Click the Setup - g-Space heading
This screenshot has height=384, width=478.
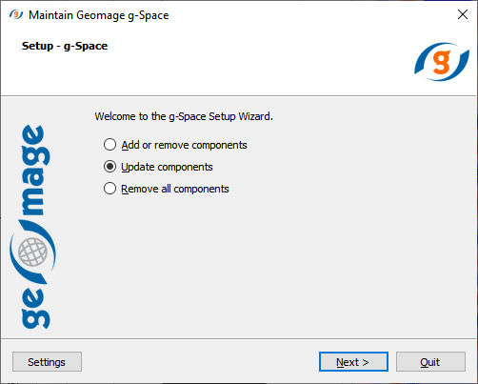(65, 46)
